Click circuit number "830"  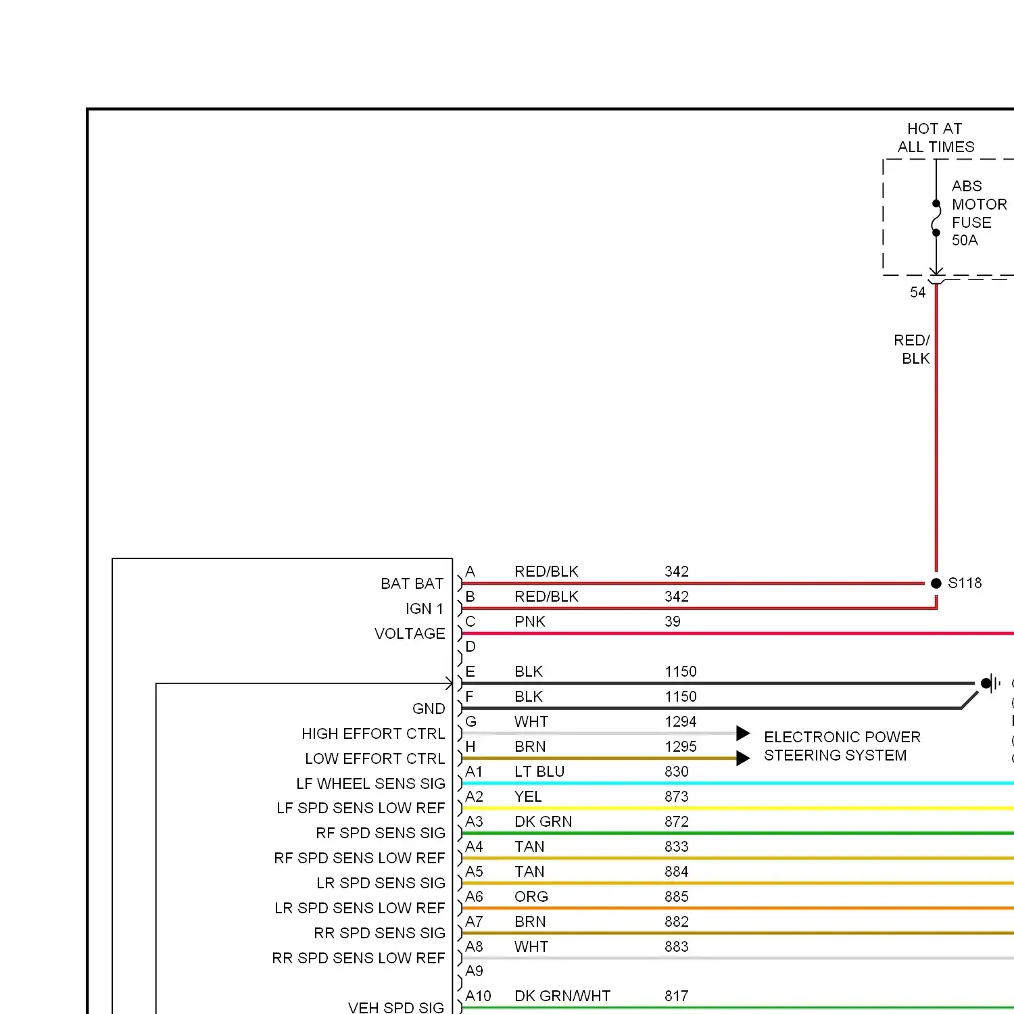(677, 772)
